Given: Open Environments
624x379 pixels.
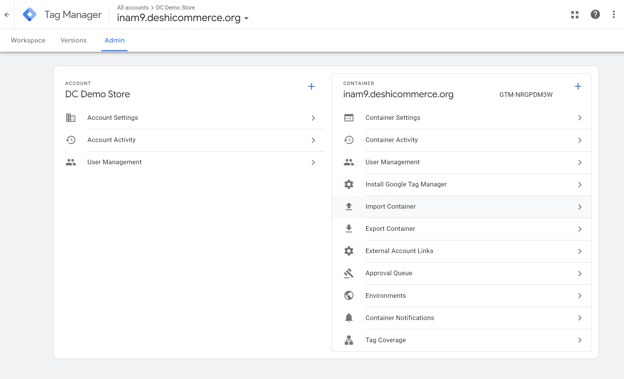Looking at the screenshot, I should [x=462, y=296].
